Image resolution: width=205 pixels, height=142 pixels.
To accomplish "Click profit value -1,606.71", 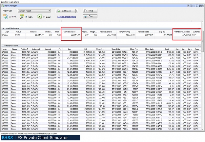I will (x=170, y=103).
